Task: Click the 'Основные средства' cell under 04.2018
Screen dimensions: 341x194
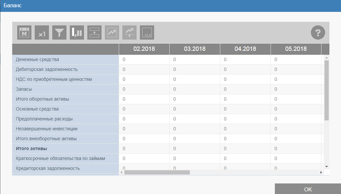Action: tap(245, 109)
